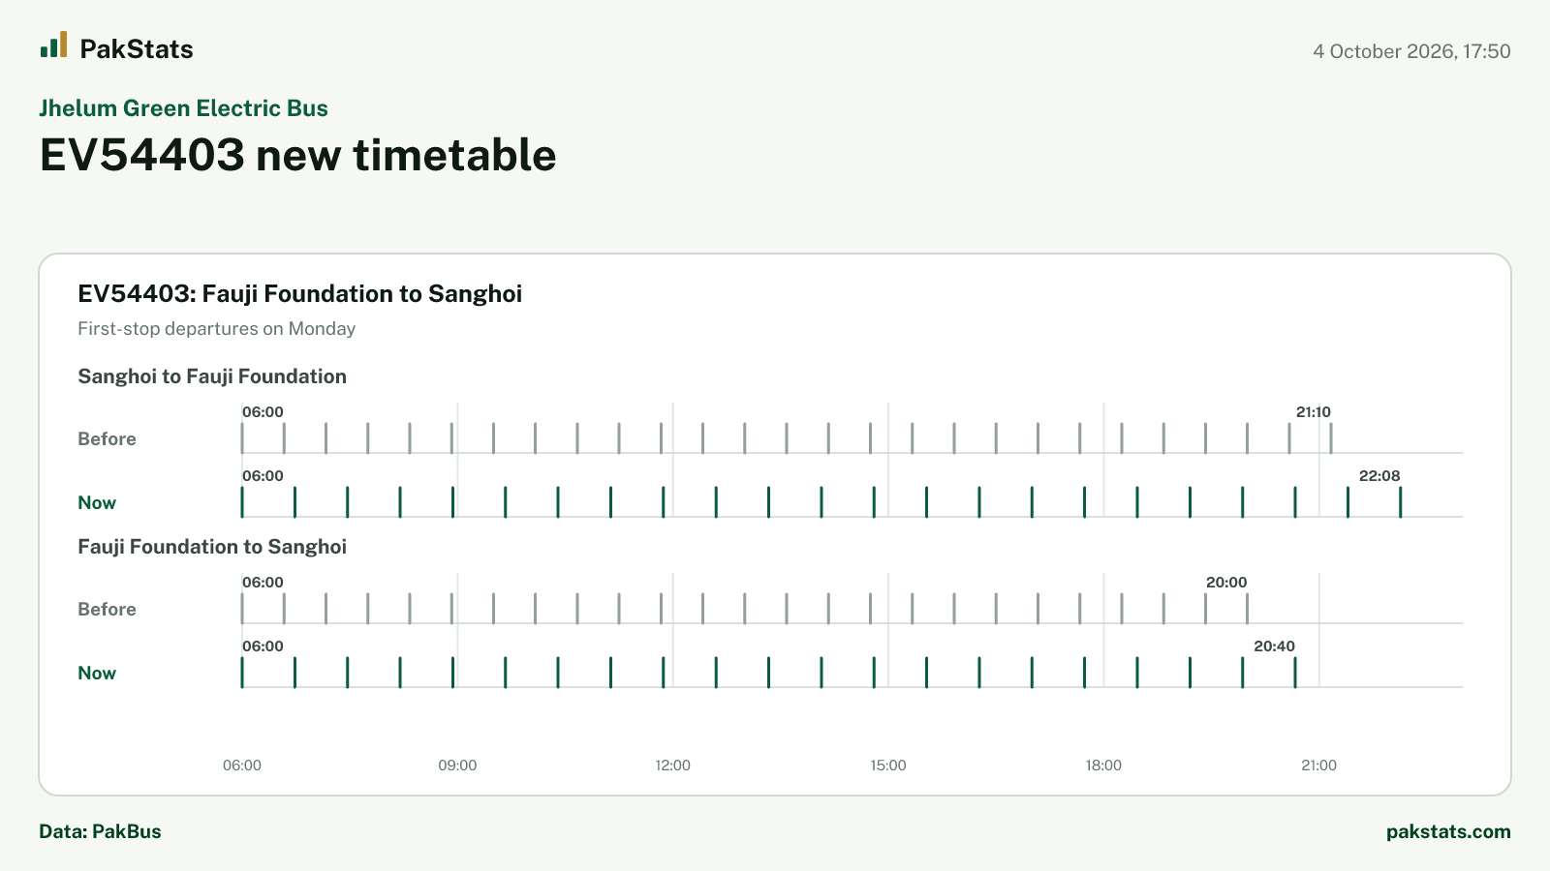Screen dimensions: 1550x871
Task: Click the PakStats brand name
Action: (137, 49)
